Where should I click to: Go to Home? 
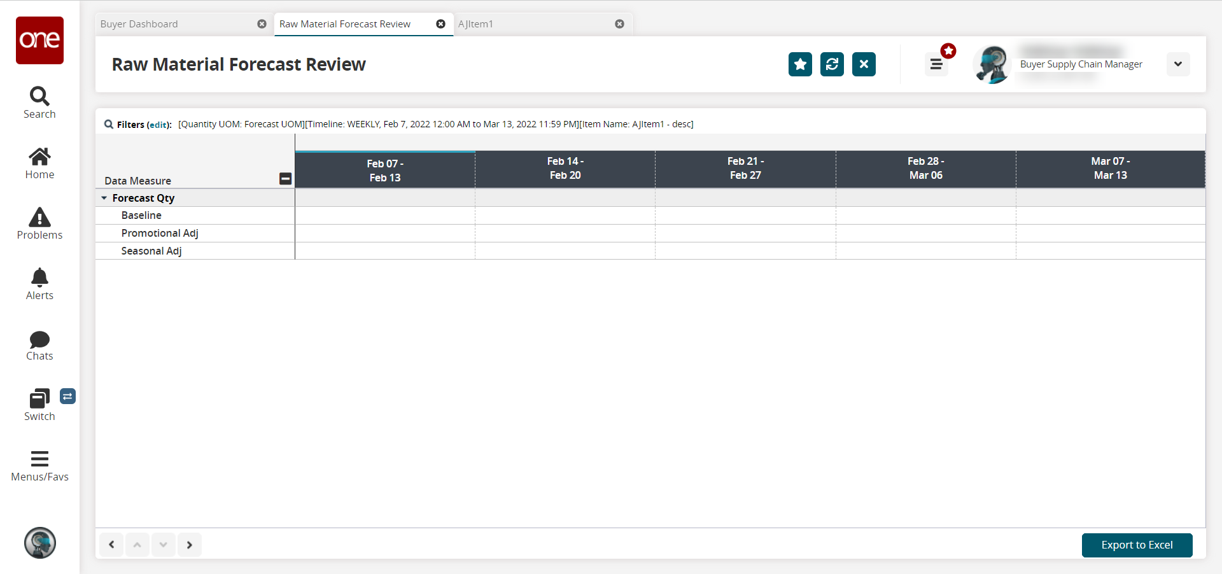pyautogui.click(x=39, y=164)
